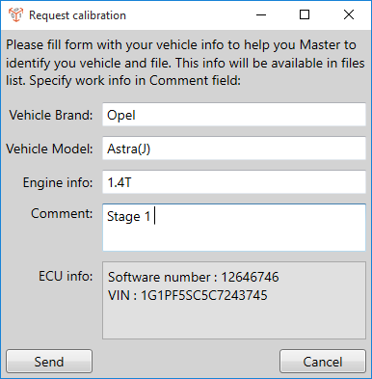Viewport: 372px width, 379px height.
Task: Click the Comment label
Action: (x=62, y=213)
